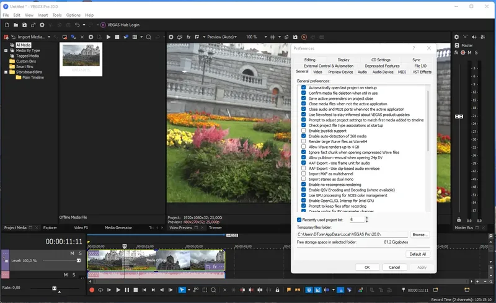Click Default All button
The image size is (496, 303).
point(417,254)
